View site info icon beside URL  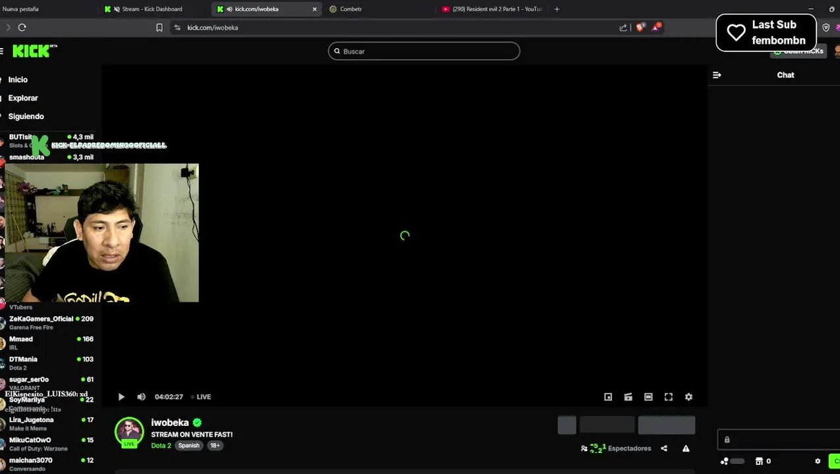pyautogui.click(x=177, y=28)
